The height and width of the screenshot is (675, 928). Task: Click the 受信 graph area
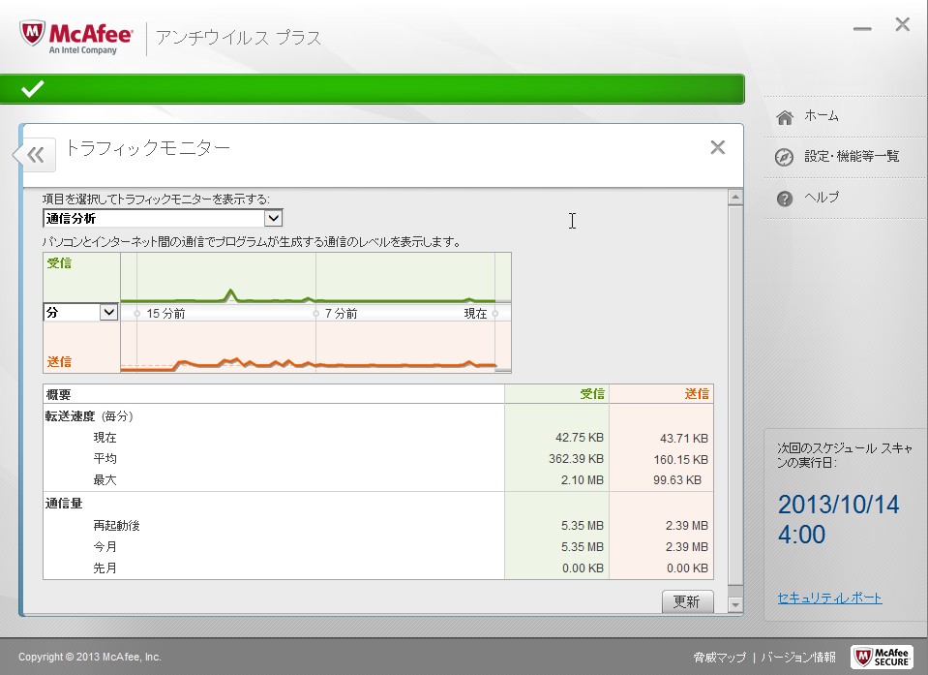pos(316,278)
